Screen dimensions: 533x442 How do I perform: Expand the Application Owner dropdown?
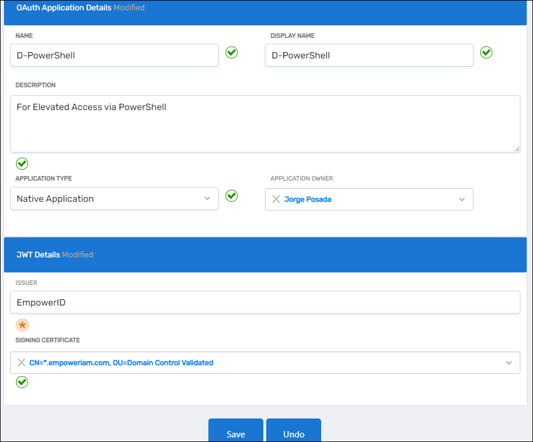tap(461, 199)
